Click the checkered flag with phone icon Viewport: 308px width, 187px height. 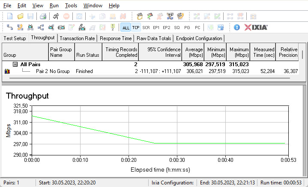(x=180, y=16)
